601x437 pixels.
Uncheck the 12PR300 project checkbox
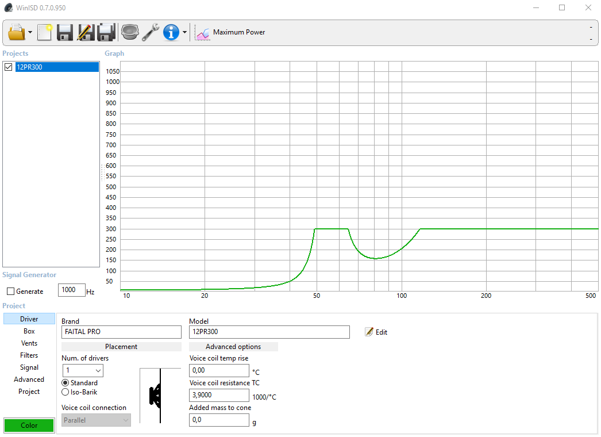click(x=9, y=67)
